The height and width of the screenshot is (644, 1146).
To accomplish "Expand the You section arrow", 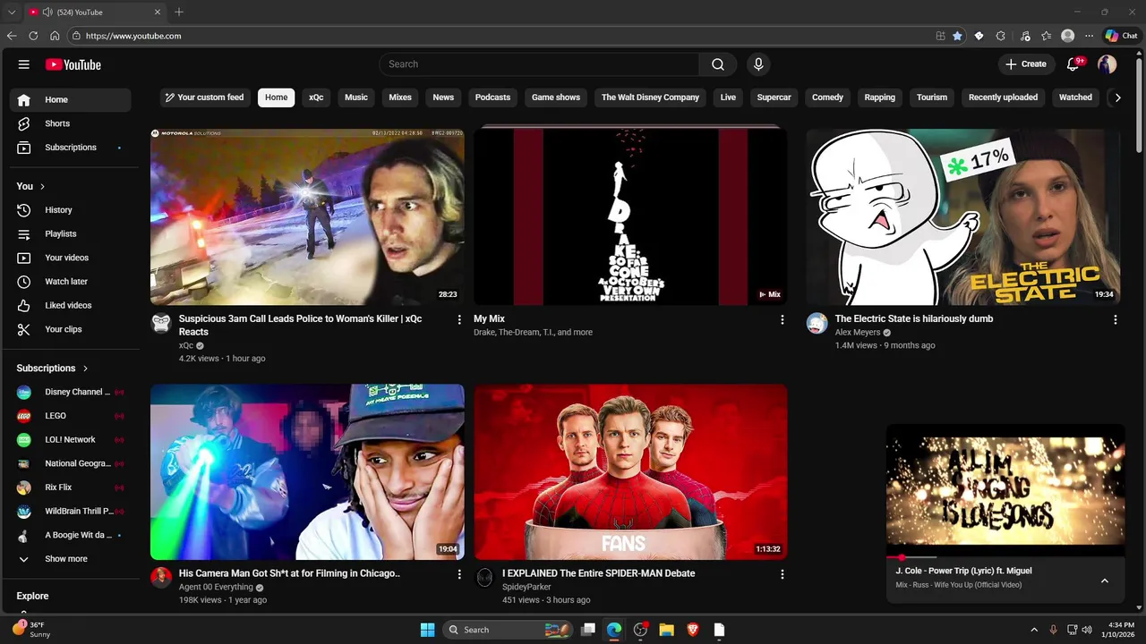I will [42, 186].
